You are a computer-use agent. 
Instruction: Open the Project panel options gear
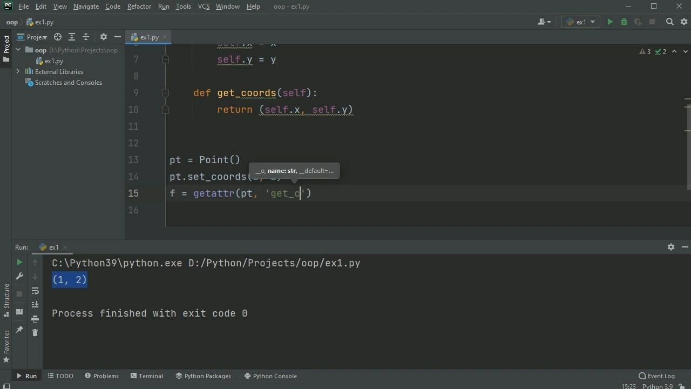click(104, 37)
